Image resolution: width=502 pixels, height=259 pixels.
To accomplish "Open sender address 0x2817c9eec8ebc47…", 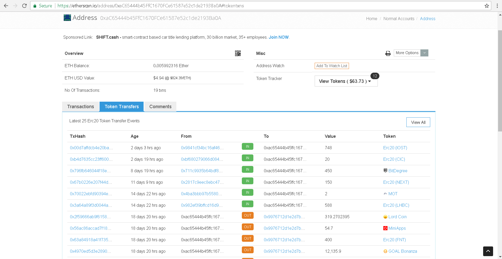I will (x=202, y=182).
